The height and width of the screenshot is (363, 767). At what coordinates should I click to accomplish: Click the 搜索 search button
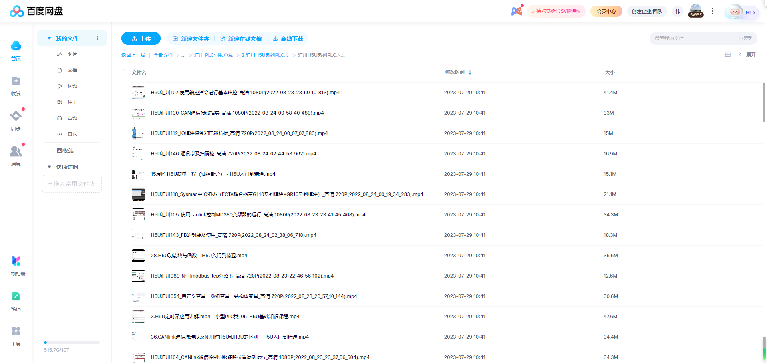point(747,38)
